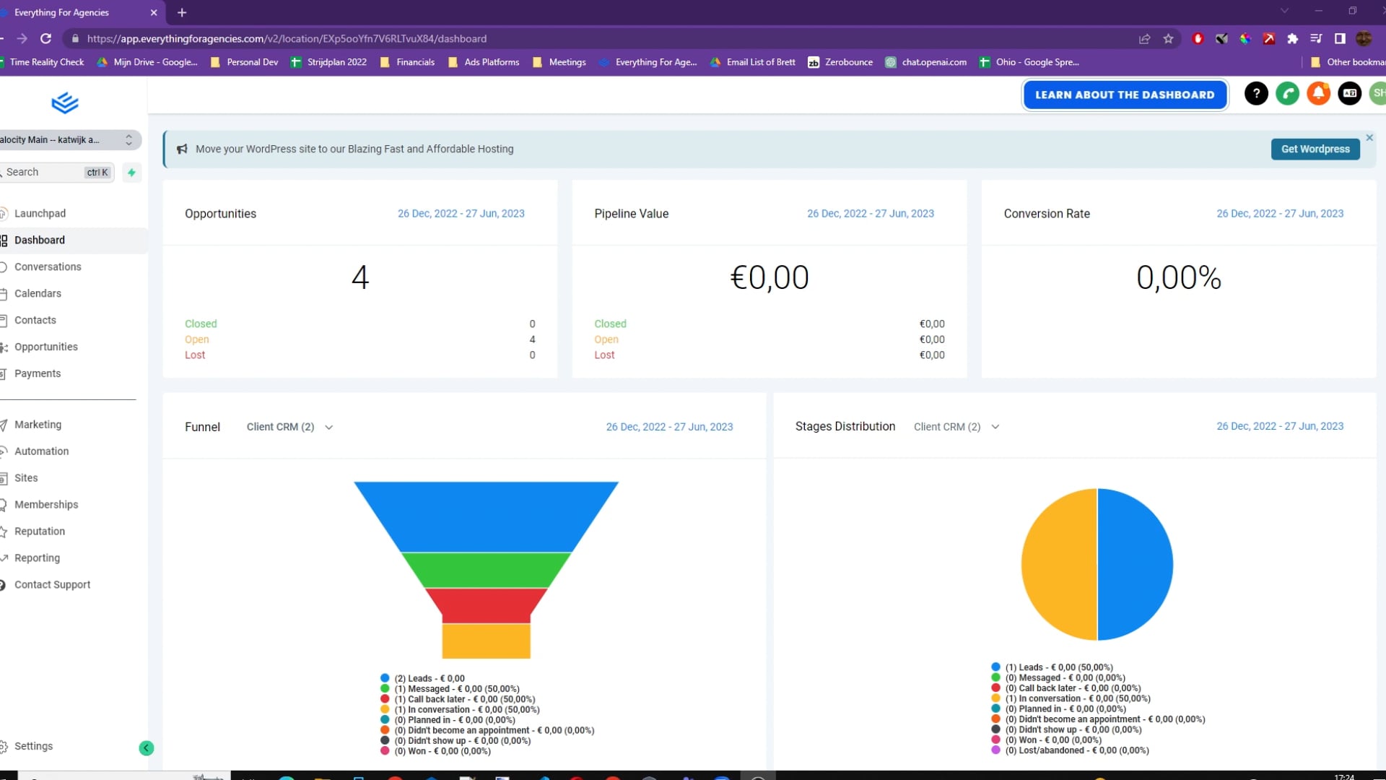Click the Get Wordpress button
This screenshot has height=780, width=1386.
tap(1315, 149)
